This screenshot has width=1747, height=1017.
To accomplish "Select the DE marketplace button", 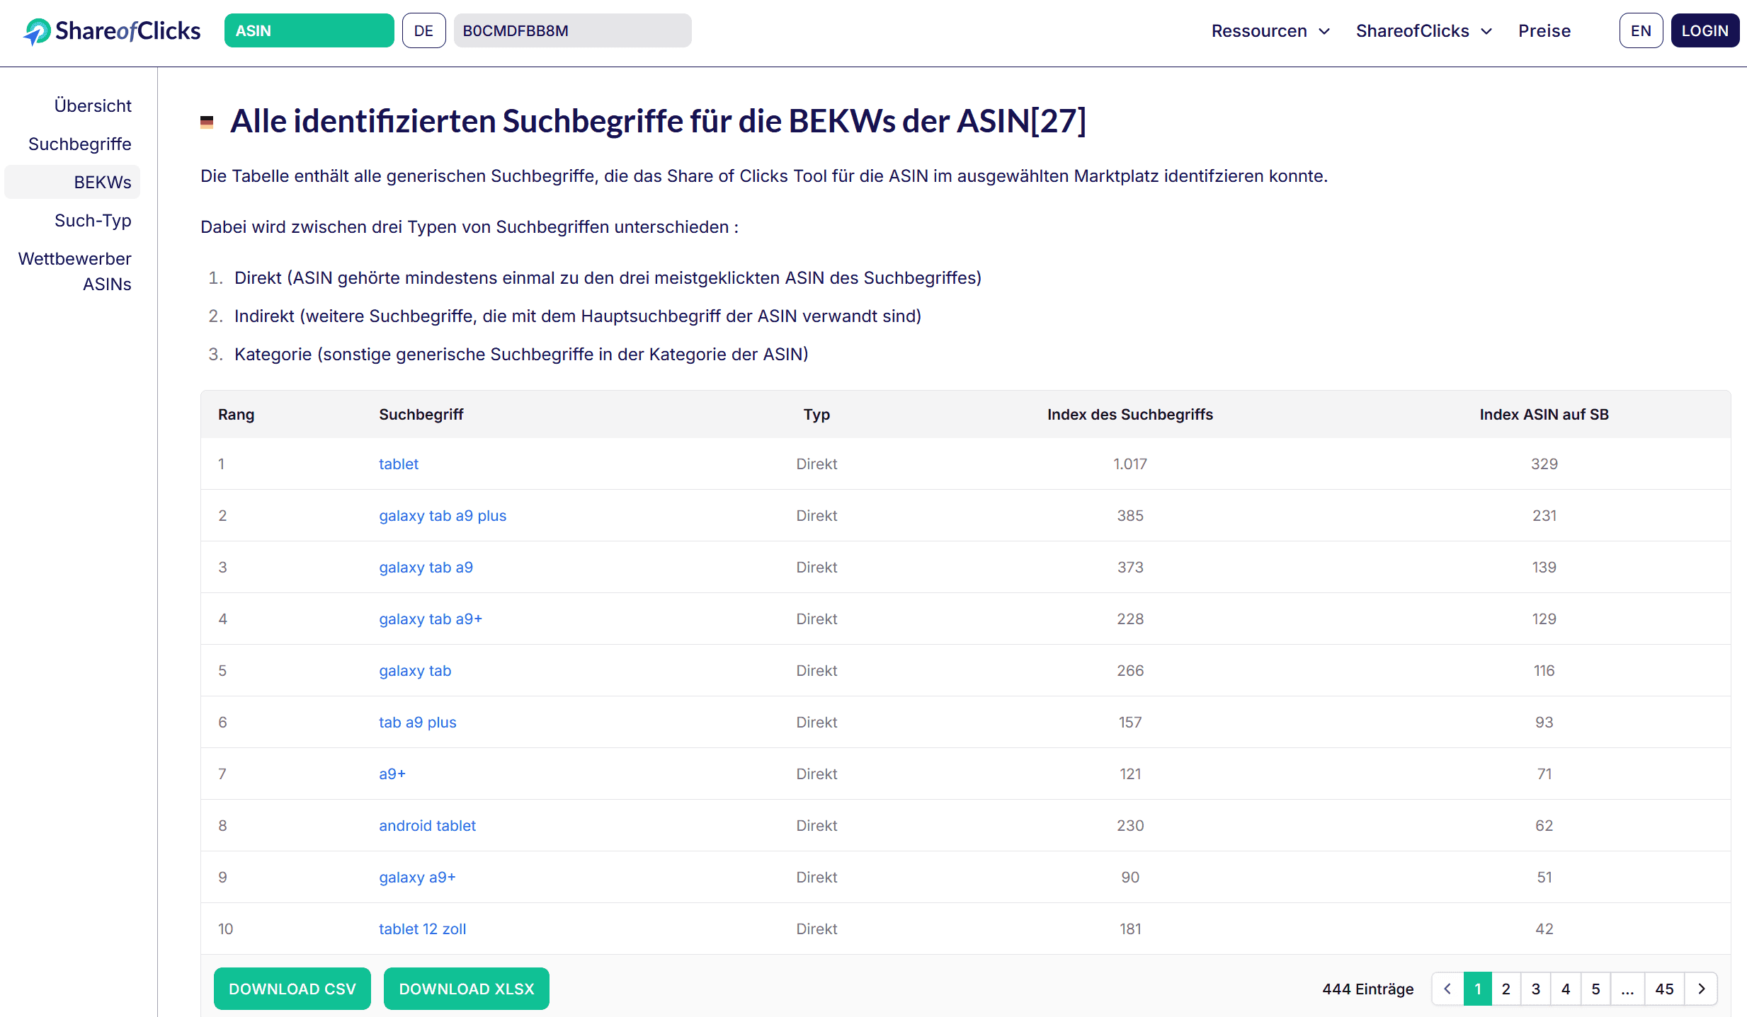I will point(423,31).
